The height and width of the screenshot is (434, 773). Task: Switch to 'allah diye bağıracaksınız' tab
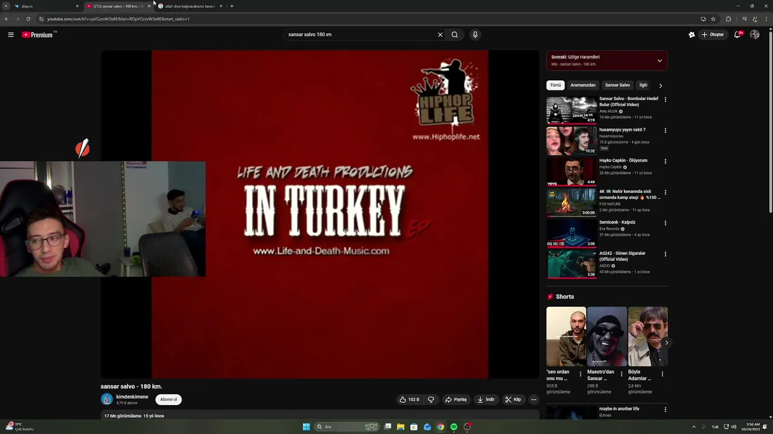point(189,6)
